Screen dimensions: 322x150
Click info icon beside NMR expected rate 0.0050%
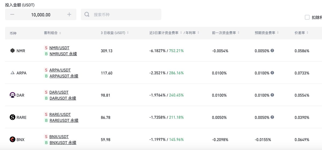click(x=272, y=50)
